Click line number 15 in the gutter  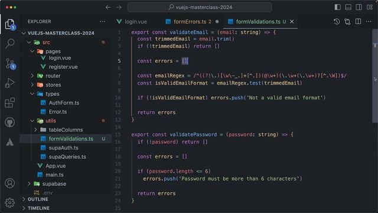118,134
